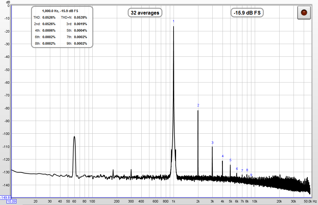Click the 6th harmonic value 0.0002%
318x205 pixels.
(x=49, y=37)
